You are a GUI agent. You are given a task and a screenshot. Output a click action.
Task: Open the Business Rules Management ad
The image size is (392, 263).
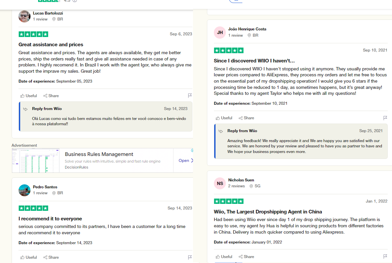click(186, 161)
